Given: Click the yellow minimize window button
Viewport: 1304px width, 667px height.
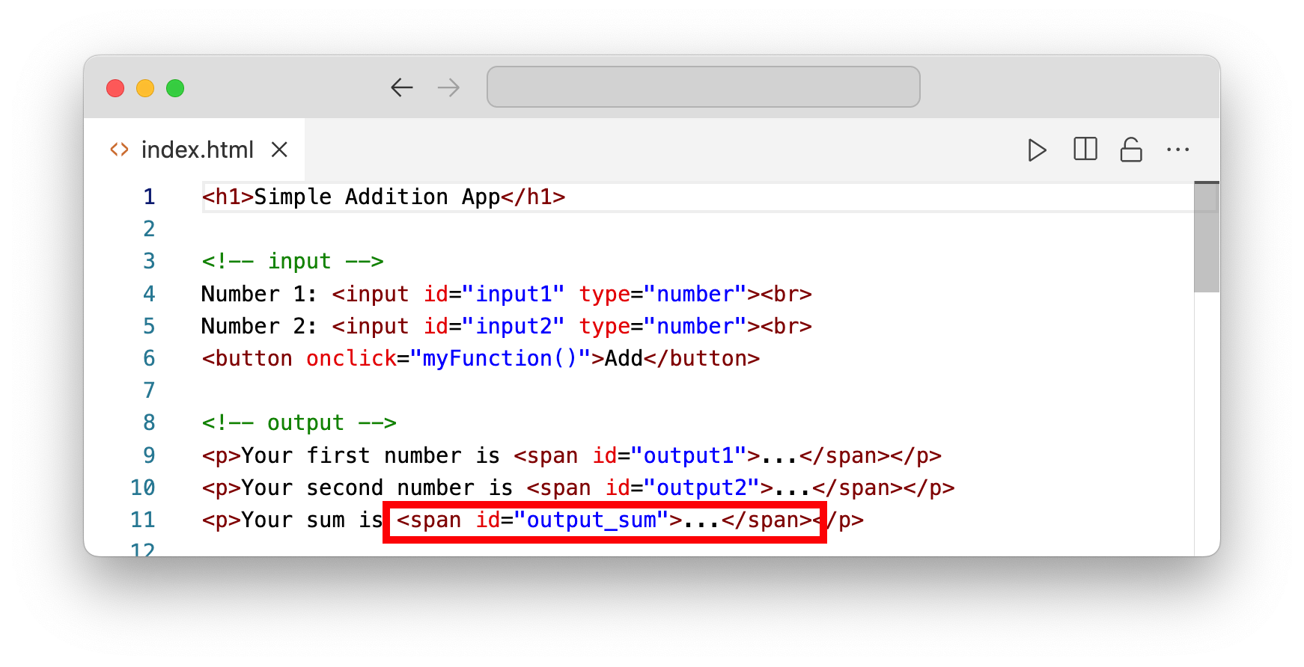Looking at the screenshot, I should pos(145,88).
